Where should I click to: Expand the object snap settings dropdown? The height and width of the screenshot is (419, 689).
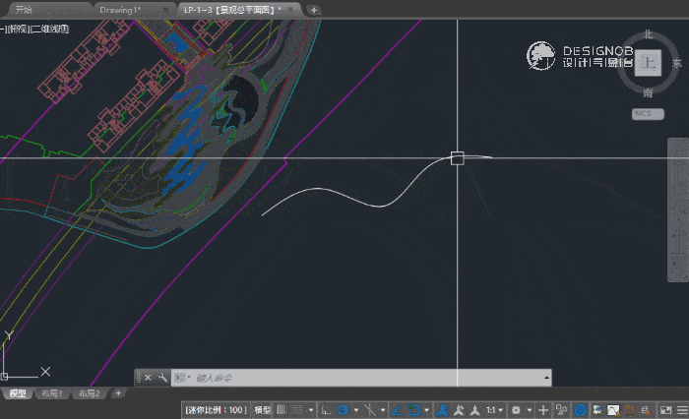pyautogui.click(x=426, y=410)
